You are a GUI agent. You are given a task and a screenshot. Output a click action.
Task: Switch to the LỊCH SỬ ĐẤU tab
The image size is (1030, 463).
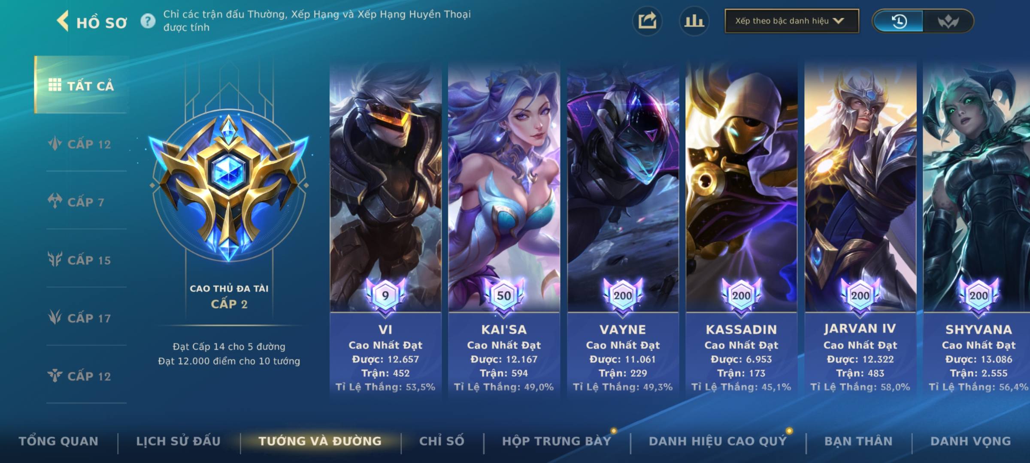179,441
